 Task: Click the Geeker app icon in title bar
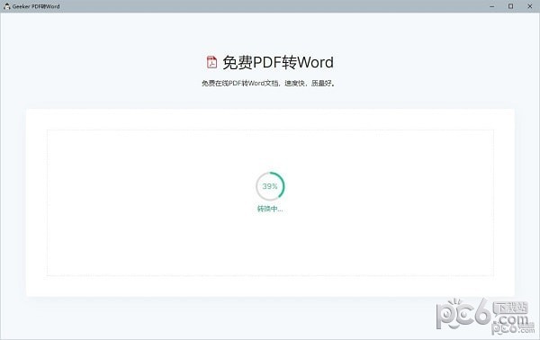coord(7,6)
